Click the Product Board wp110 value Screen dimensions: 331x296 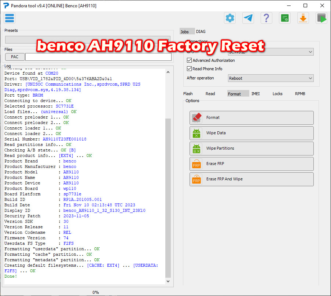point(70,189)
